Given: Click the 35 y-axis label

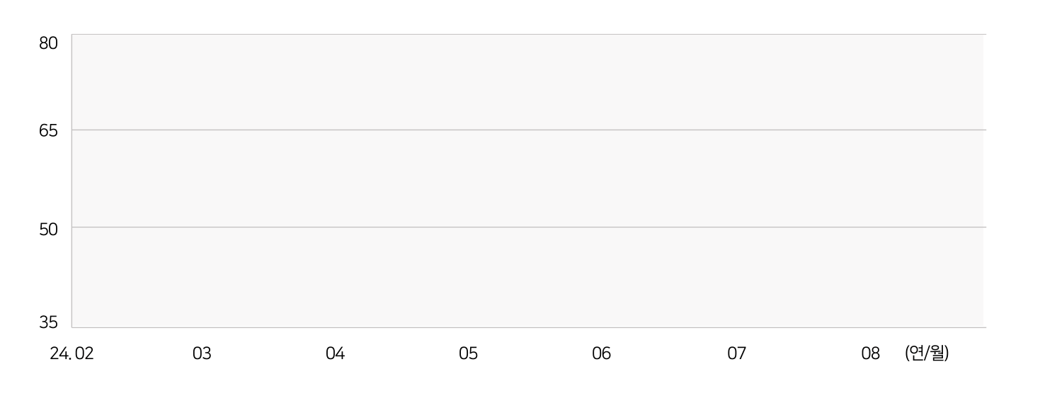Looking at the screenshot, I should (x=48, y=322).
